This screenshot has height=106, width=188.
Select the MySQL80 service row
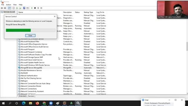pyautogui.click(x=62, y=73)
